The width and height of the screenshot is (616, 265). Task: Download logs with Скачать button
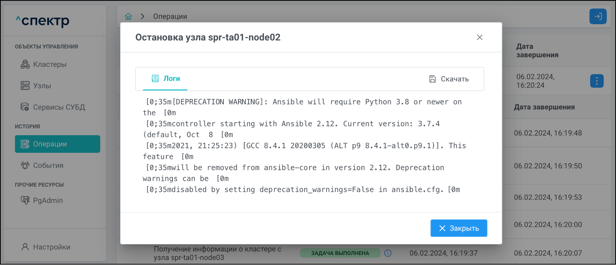(x=449, y=79)
